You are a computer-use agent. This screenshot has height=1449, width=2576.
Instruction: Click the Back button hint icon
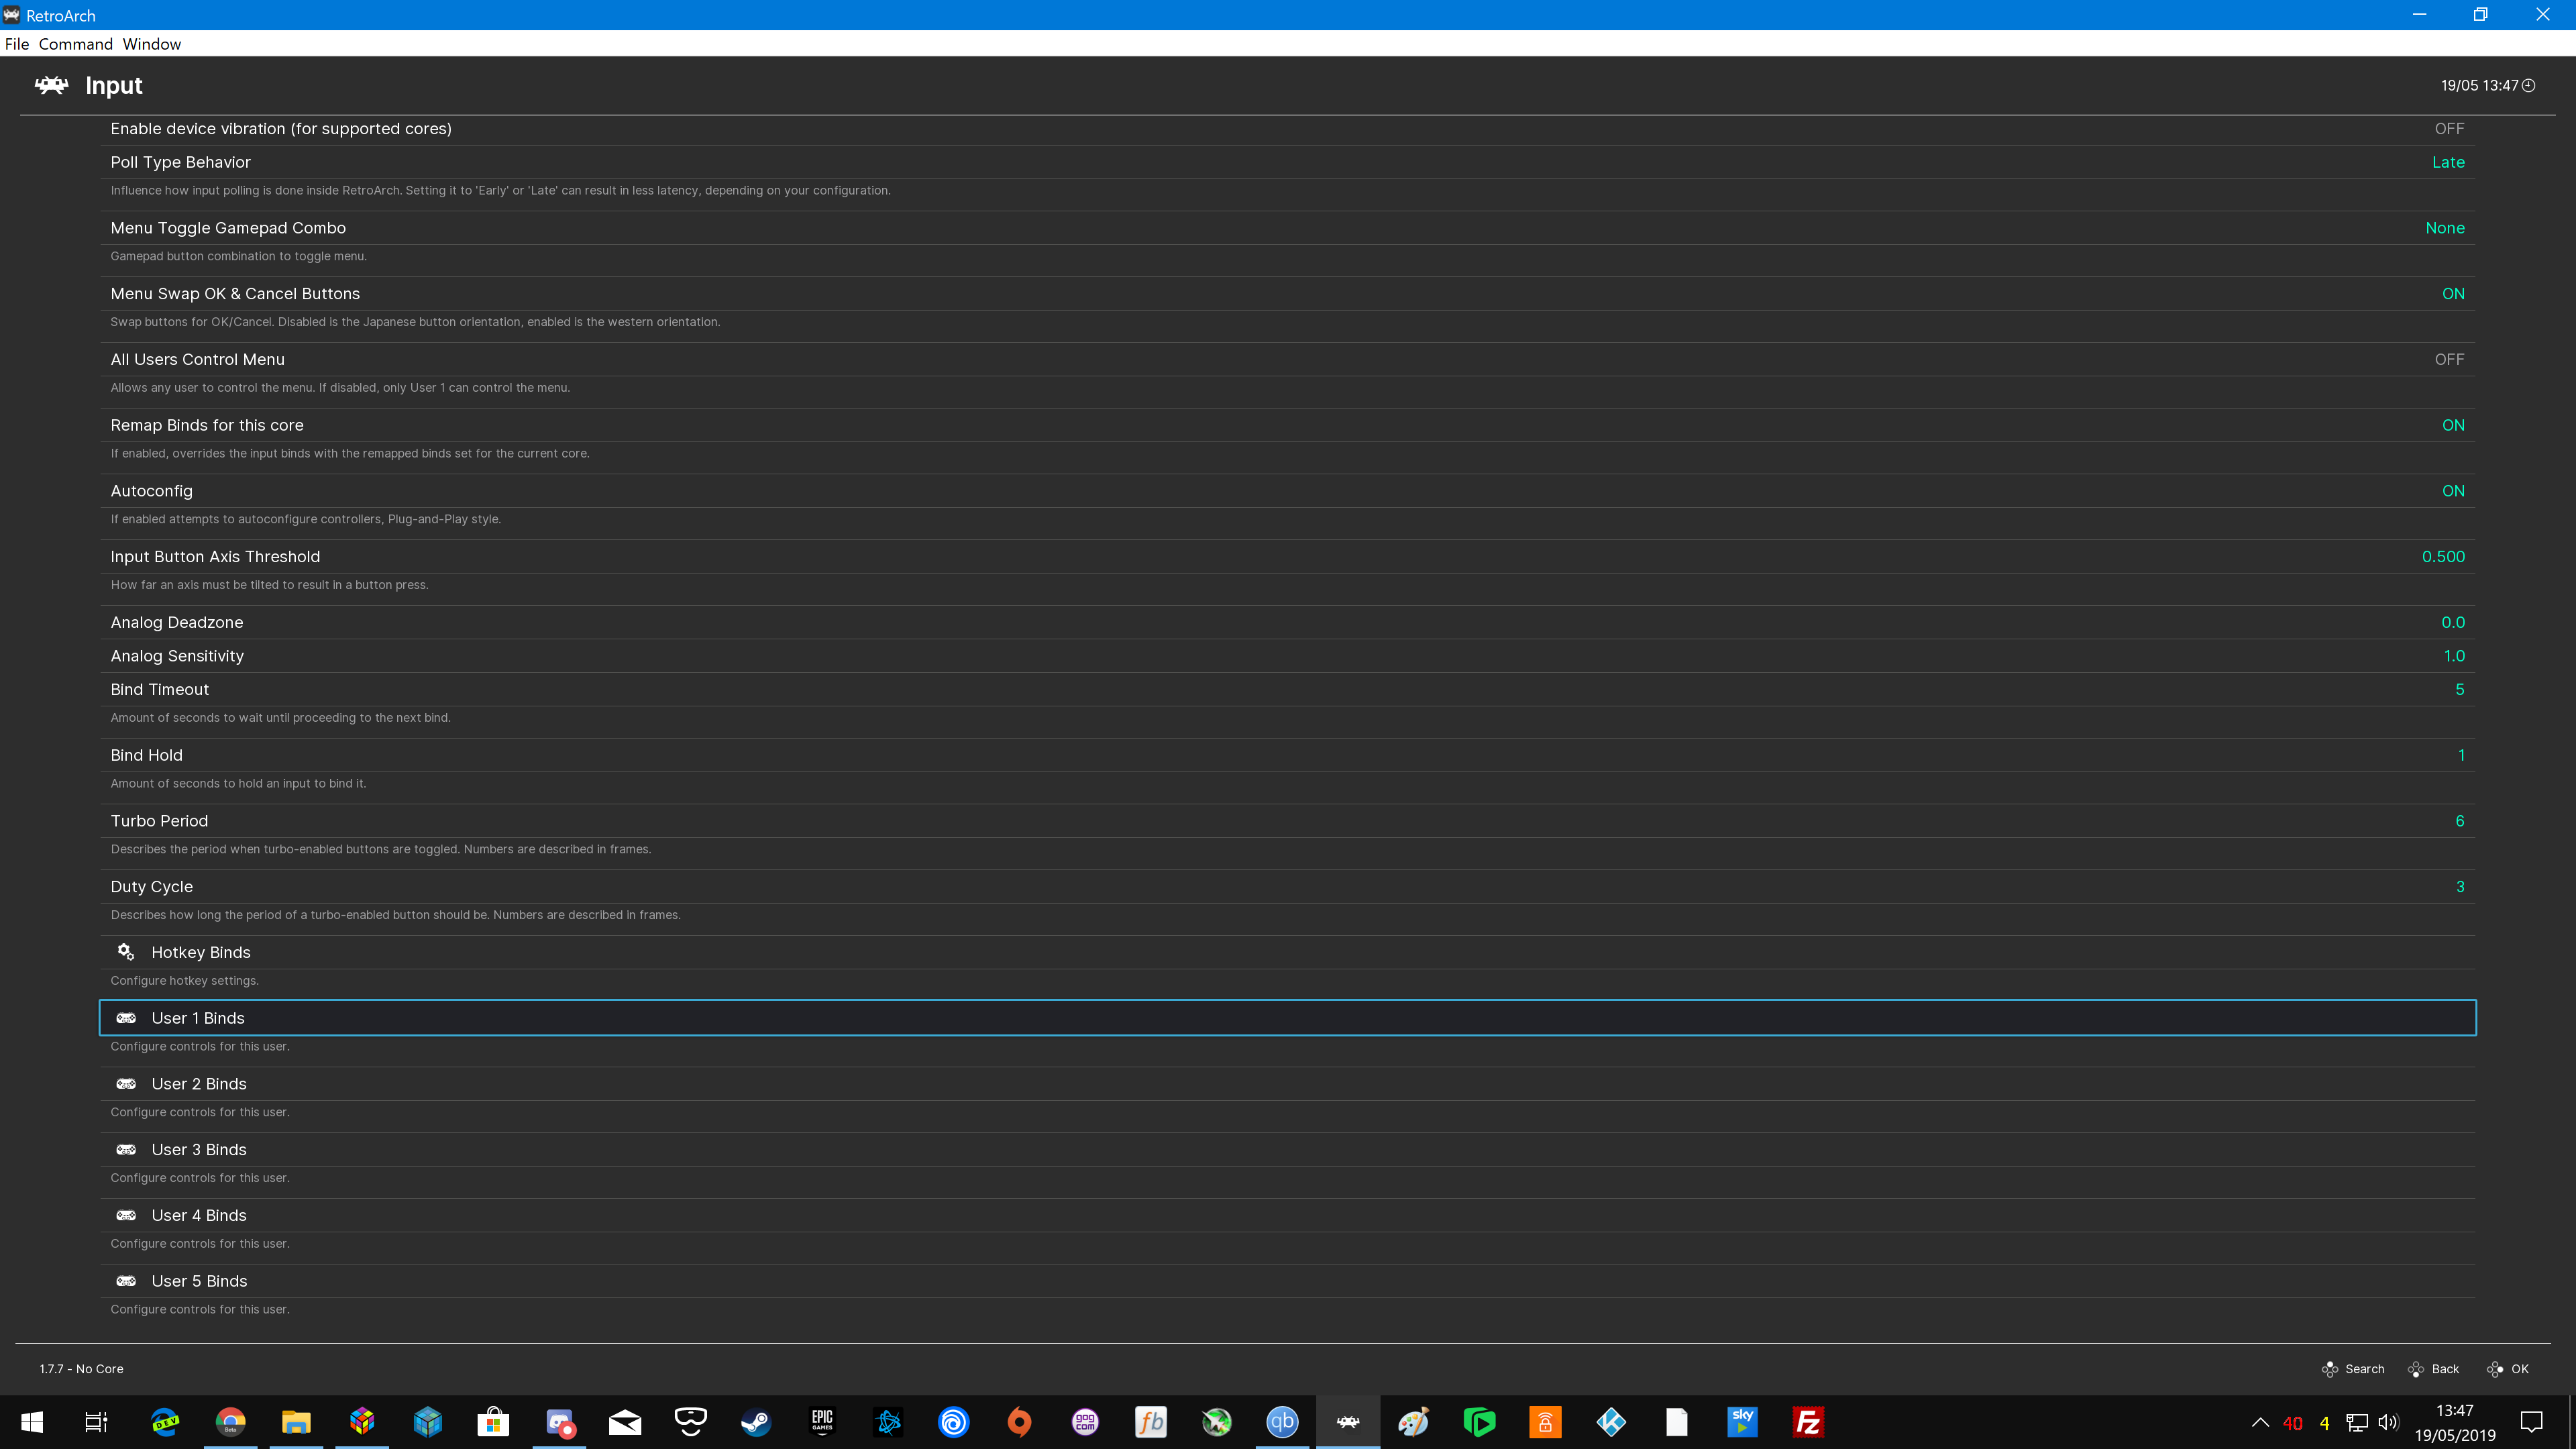(x=2415, y=1369)
